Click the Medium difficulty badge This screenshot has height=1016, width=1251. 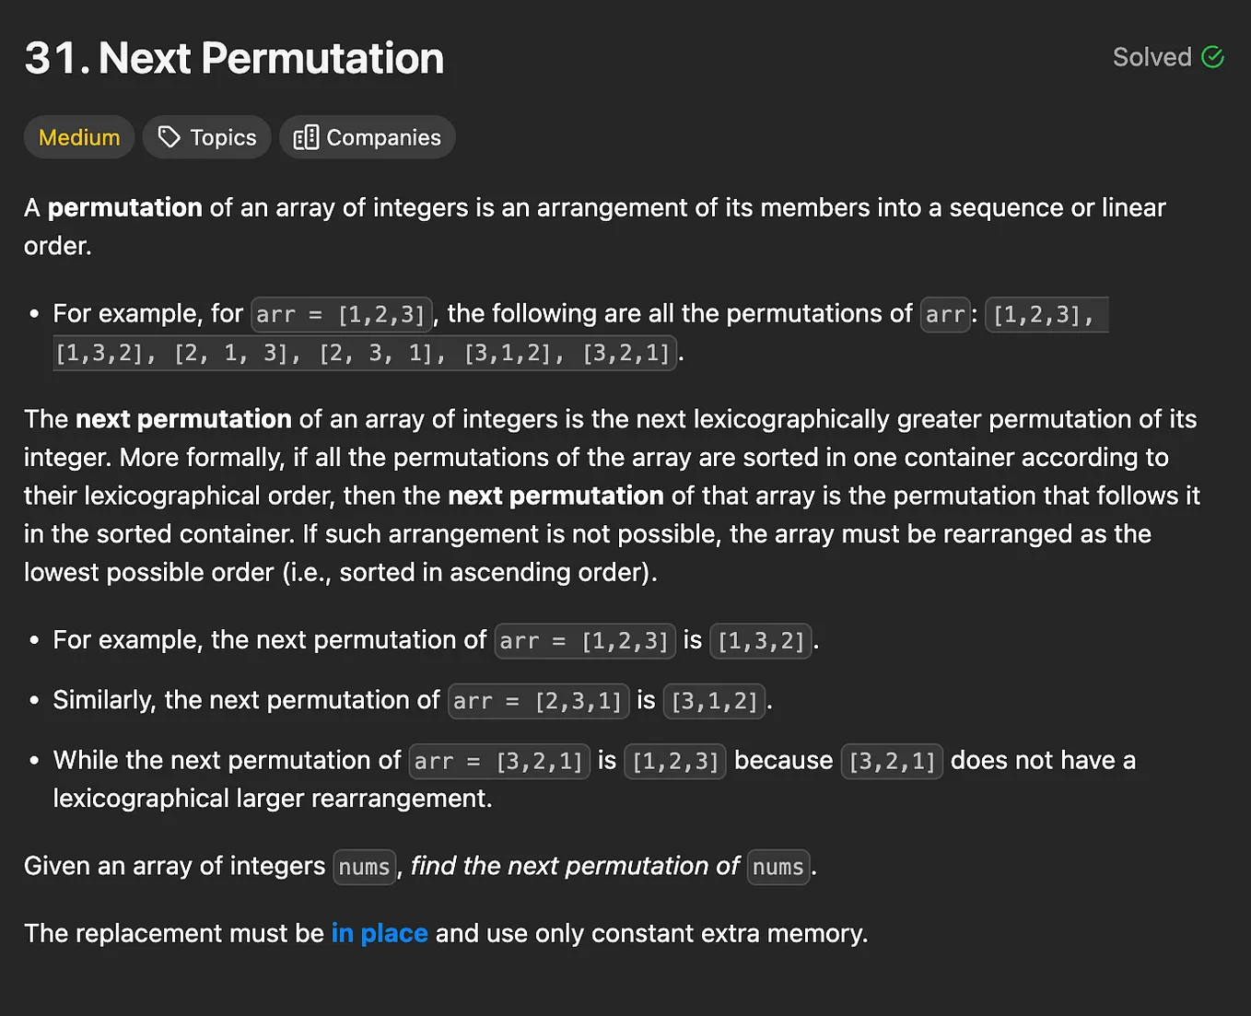coord(79,137)
